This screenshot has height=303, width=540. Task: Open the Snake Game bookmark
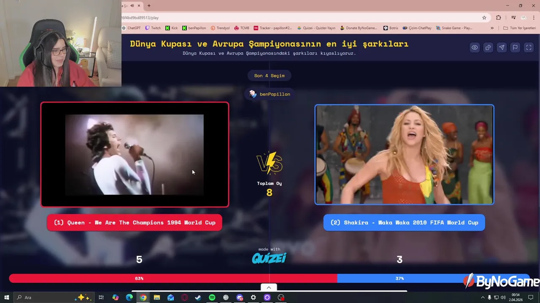coord(454,28)
